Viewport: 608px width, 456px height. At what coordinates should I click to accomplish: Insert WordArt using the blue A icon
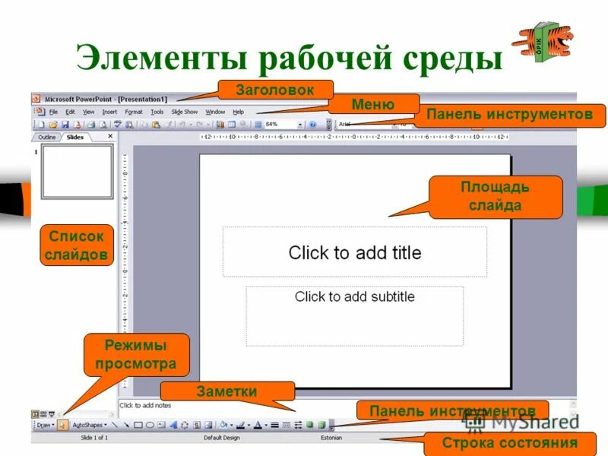tap(174, 425)
